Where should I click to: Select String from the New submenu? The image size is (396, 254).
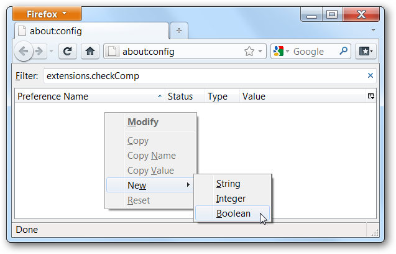click(228, 184)
